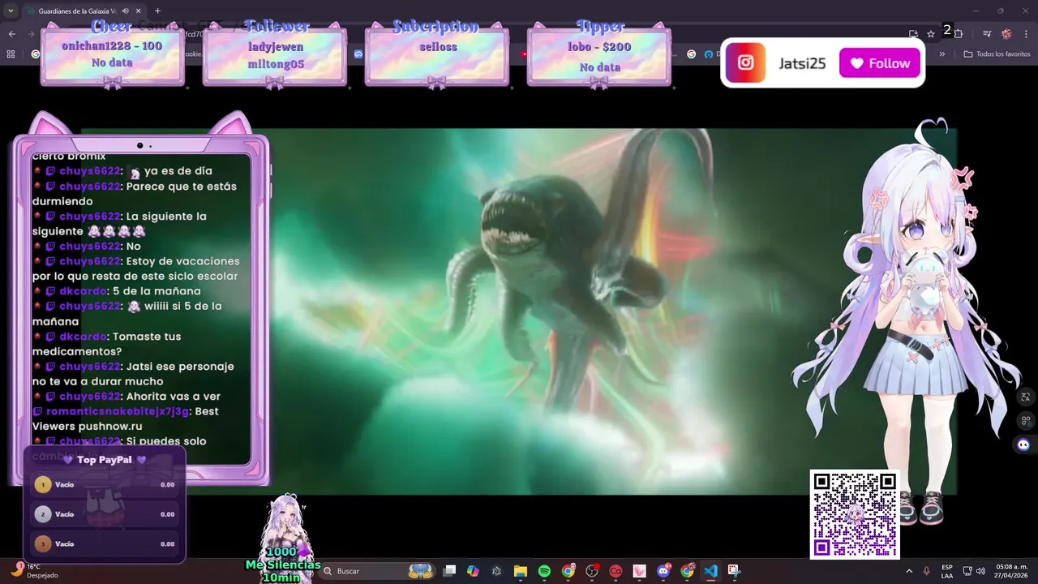Open the browser profile avatar
Screen dimensions: 1038x584
tap(1006, 33)
